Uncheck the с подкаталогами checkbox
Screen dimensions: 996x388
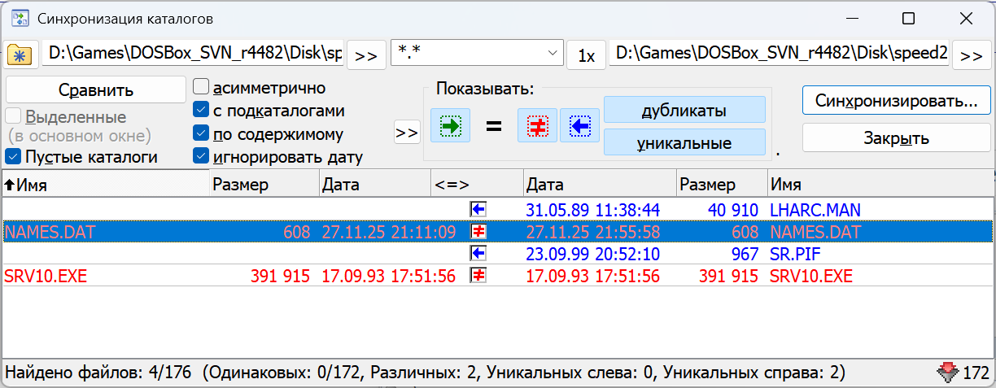click(x=200, y=110)
